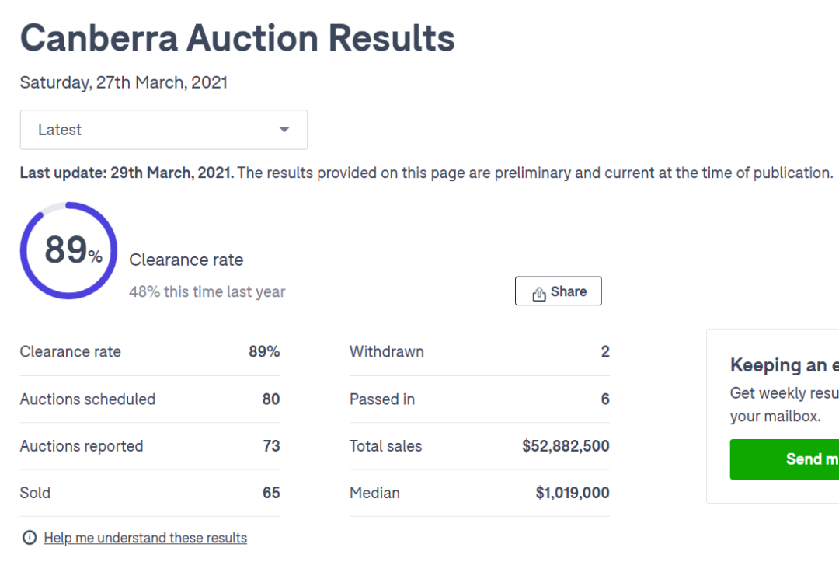Click the Passed in row
Image resolution: width=839 pixels, height=565 pixels.
[479, 399]
